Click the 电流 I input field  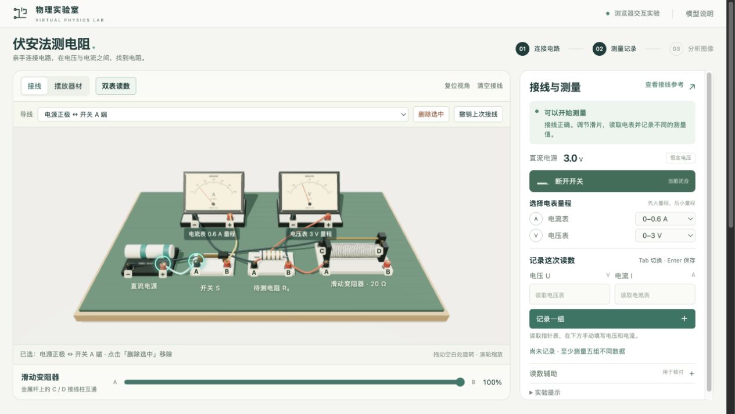(x=655, y=295)
